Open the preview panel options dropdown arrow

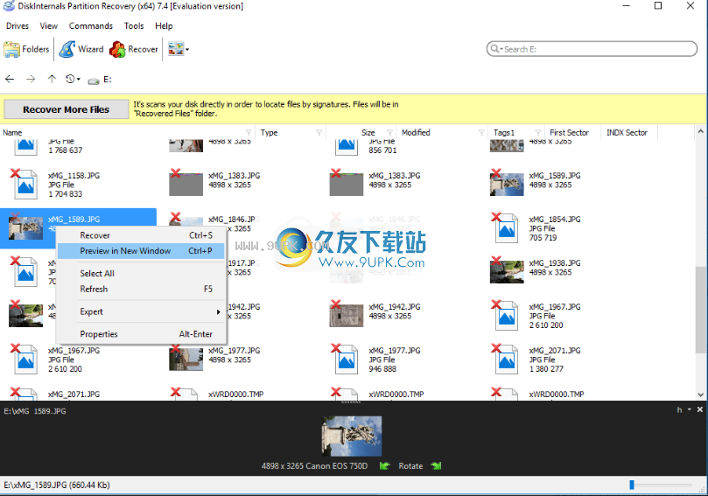point(690,409)
